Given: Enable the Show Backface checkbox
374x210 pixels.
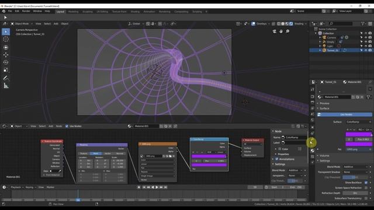Looking at the screenshot, I should [x=366, y=183].
